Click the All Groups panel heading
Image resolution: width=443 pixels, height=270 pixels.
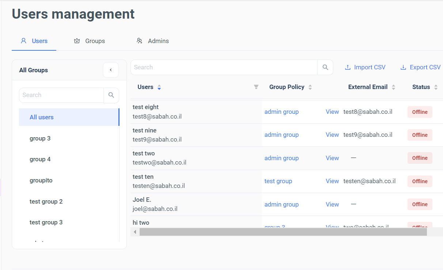click(34, 70)
